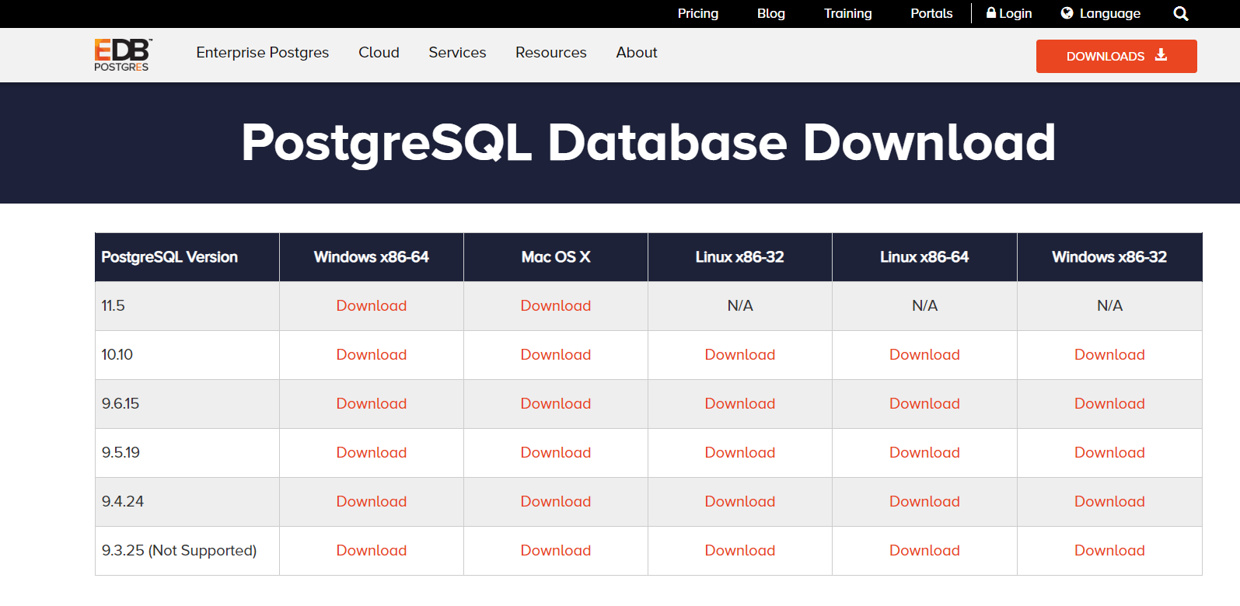Download version 9.3.25 for Linux x86-32
The image size is (1240, 606).
tap(740, 551)
